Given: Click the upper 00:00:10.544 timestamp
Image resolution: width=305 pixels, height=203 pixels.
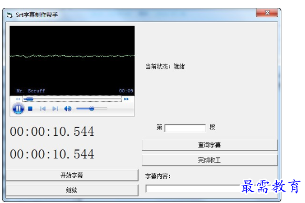Looking at the screenshot, I should pyautogui.click(x=52, y=132).
